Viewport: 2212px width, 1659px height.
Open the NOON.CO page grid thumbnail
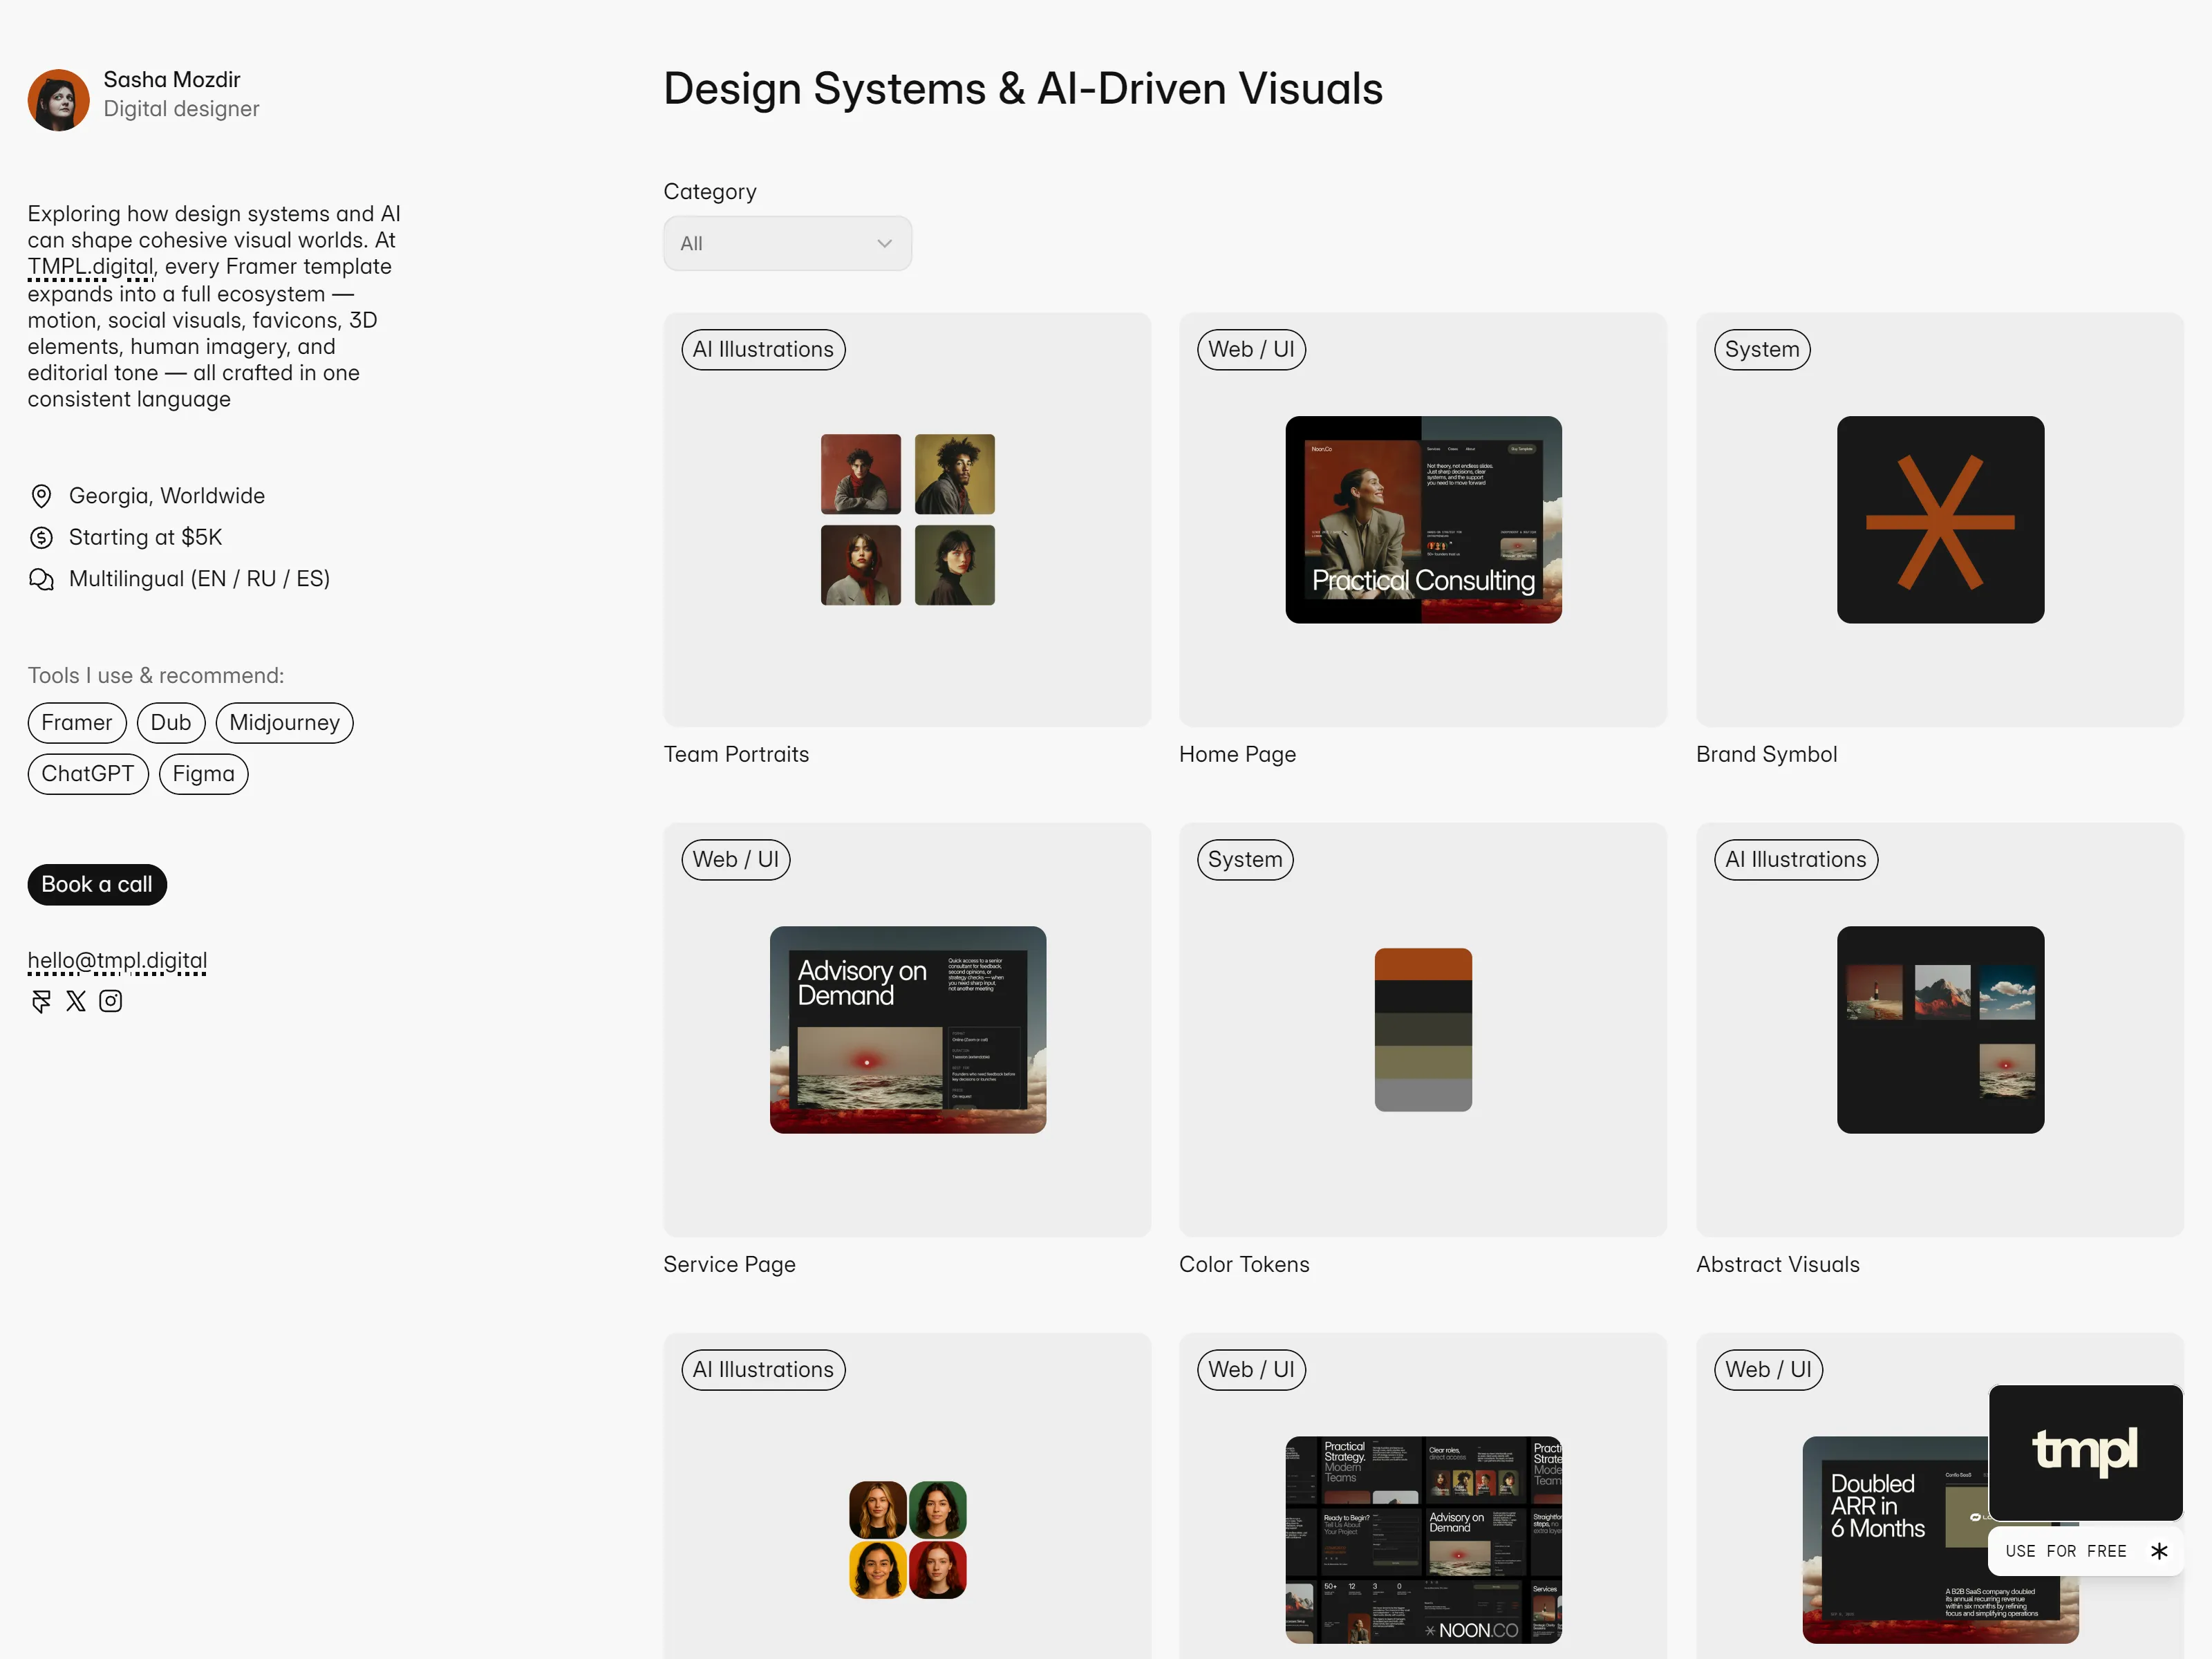1423,1540
